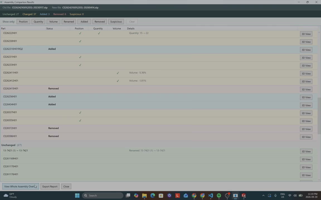Collapse the Unchanged (27) group header

point(11,145)
